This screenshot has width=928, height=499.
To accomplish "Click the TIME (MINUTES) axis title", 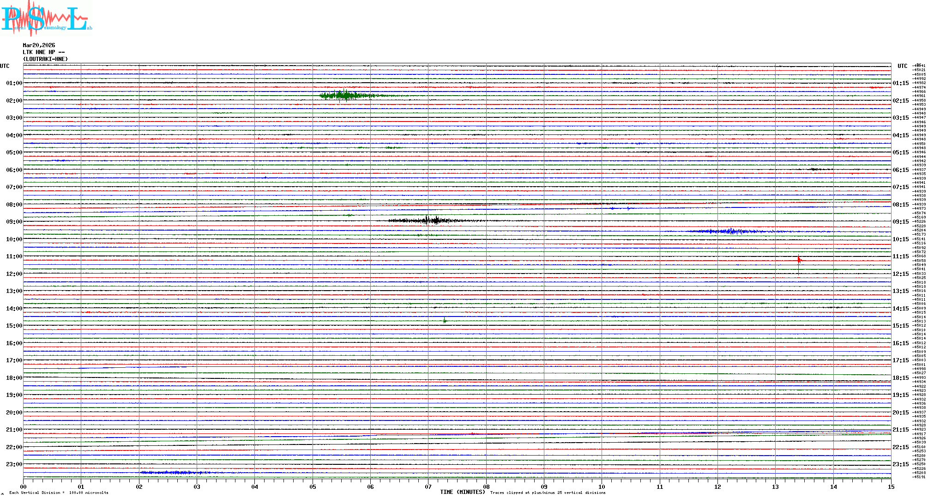I will pyautogui.click(x=463, y=492).
